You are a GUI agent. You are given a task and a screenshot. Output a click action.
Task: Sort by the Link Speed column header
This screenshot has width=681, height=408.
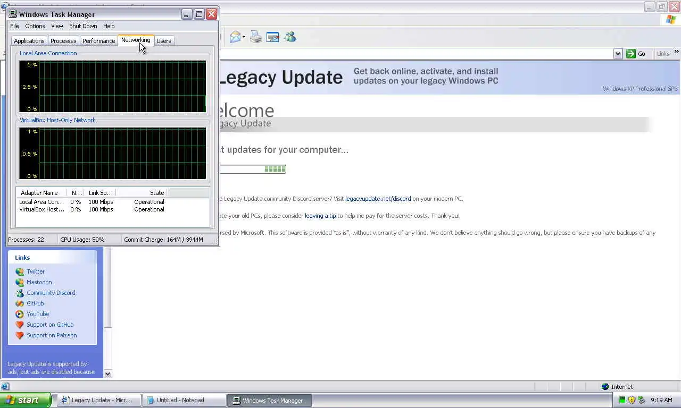point(101,193)
